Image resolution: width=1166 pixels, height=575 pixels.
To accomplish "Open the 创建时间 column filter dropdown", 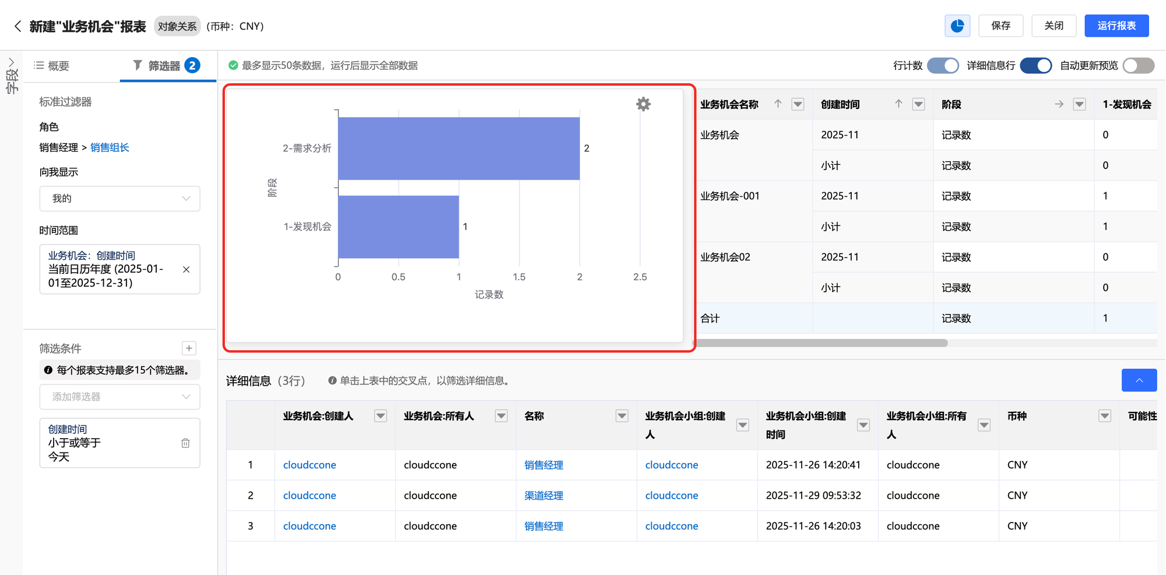I will point(918,104).
